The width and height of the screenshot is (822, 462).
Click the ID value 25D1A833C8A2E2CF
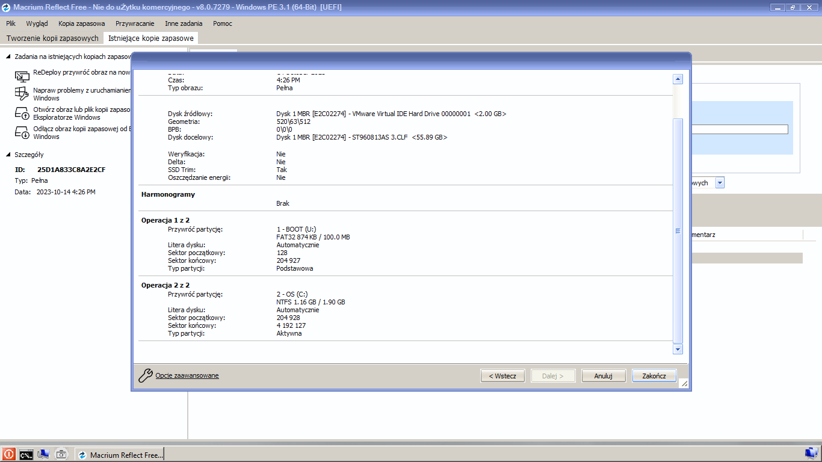pos(71,170)
